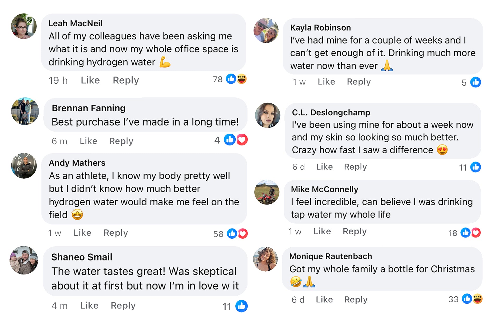Open Mike McConnelly's profile name link
This screenshot has height=327, width=495.
(x=324, y=189)
